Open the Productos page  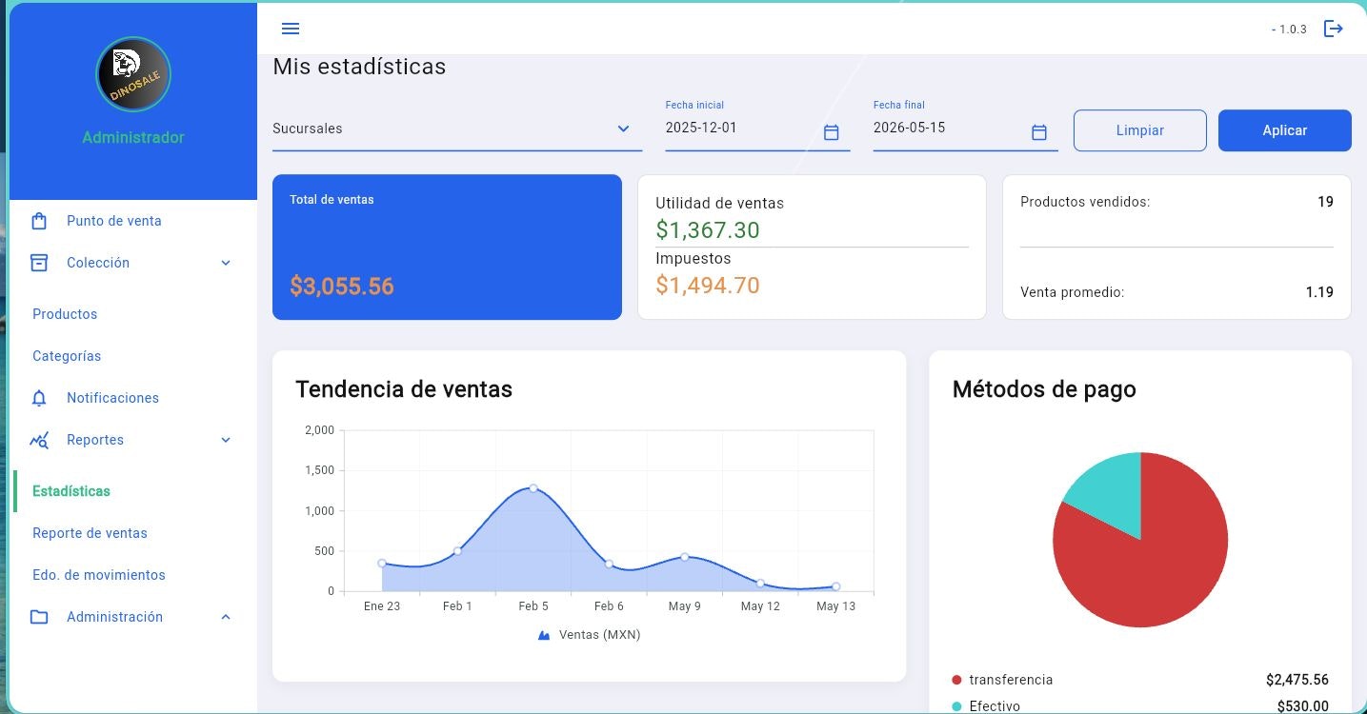65,314
